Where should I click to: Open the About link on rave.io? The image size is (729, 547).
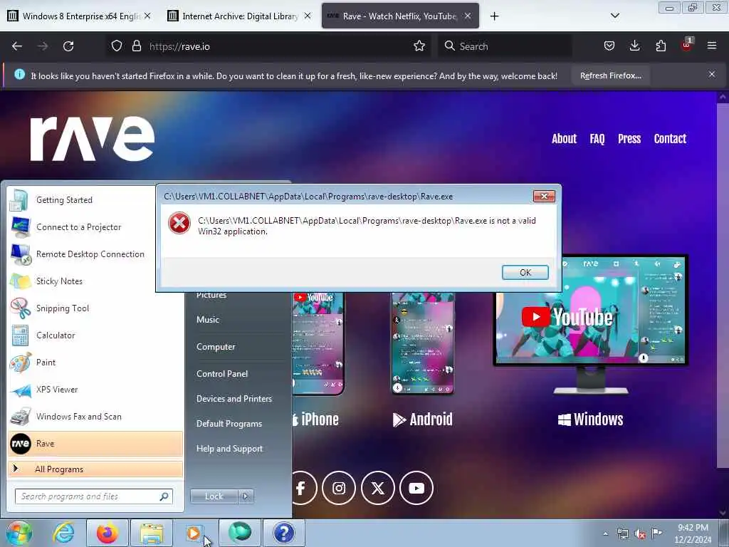tap(564, 139)
